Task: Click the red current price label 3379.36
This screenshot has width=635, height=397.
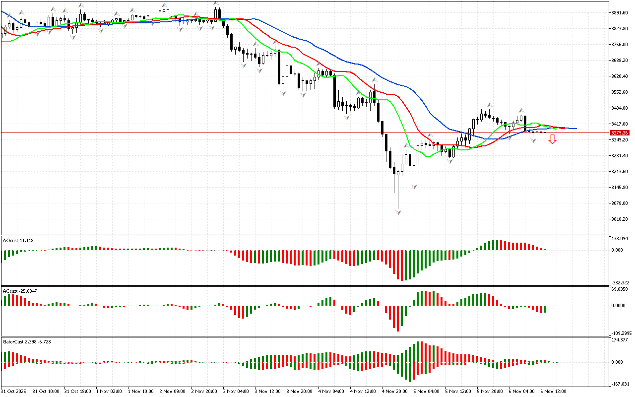Action: [620, 133]
